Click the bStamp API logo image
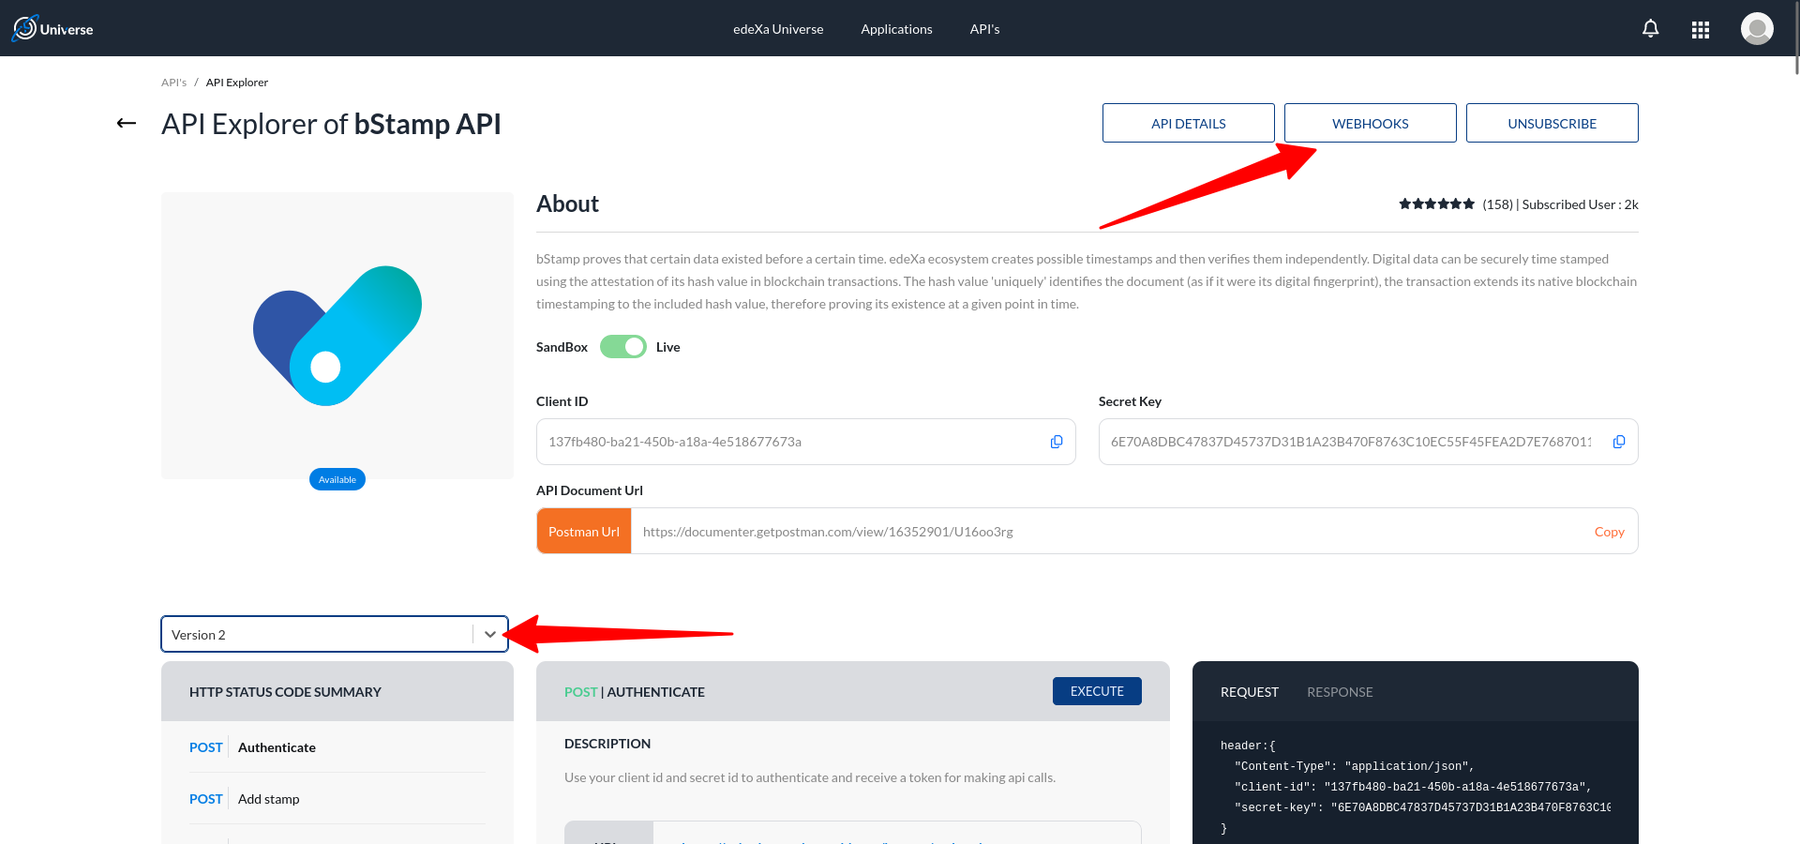The height and width of the screenshot is (844, 1800). click(x=337, y=336)
